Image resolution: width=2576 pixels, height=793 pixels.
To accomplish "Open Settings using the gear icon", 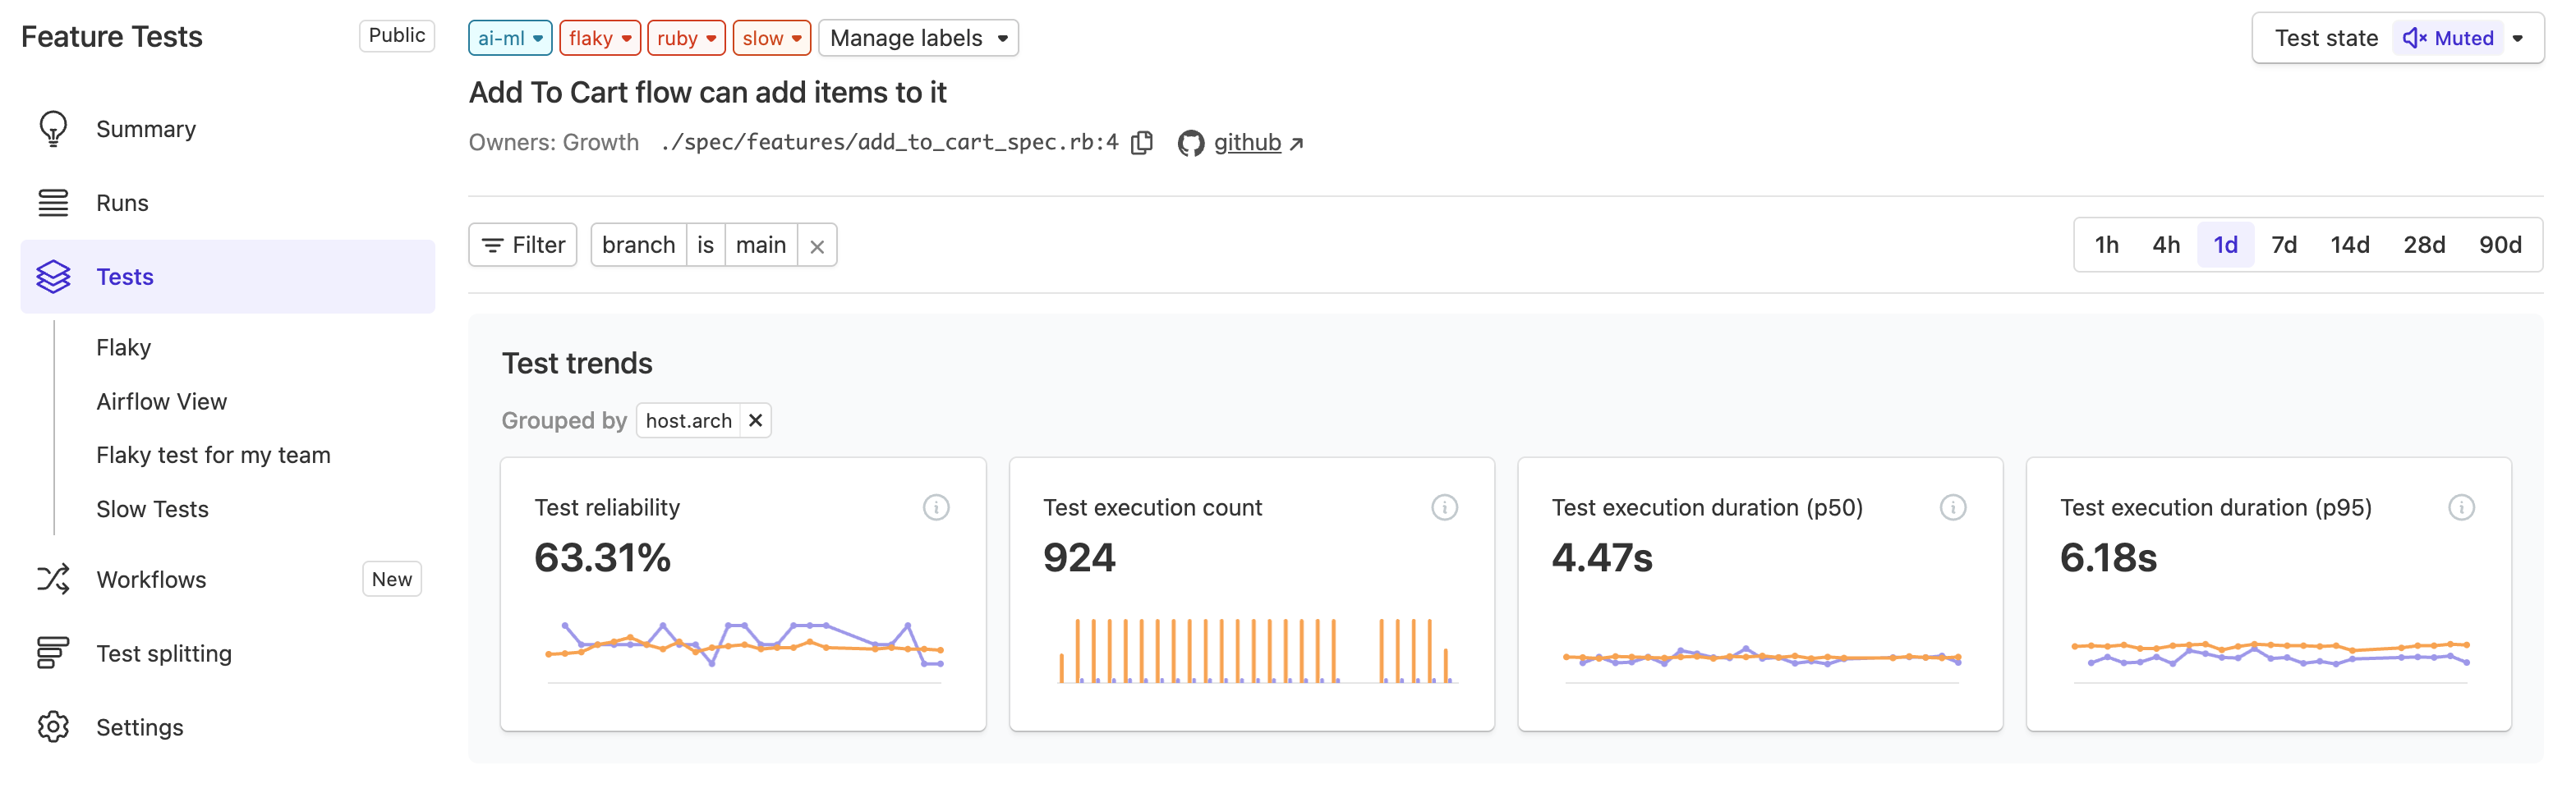I will 53,726.
